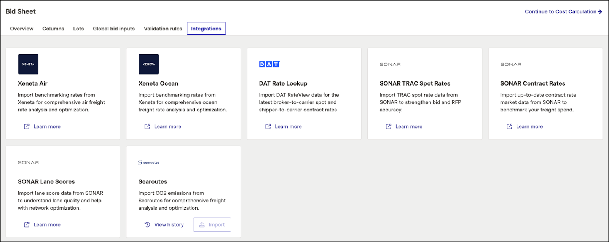Screen dimensions: 609x242
Task: Click the DAT RateView description text
Action: 299,102
